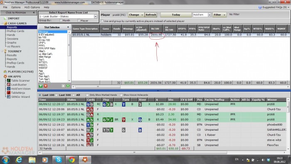Toggle use currently active players checkbox

pos(102,21)
